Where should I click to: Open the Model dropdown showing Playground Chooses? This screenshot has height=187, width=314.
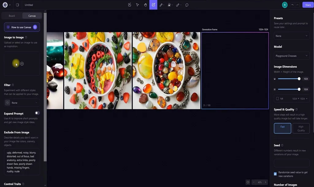click(291, 56)
